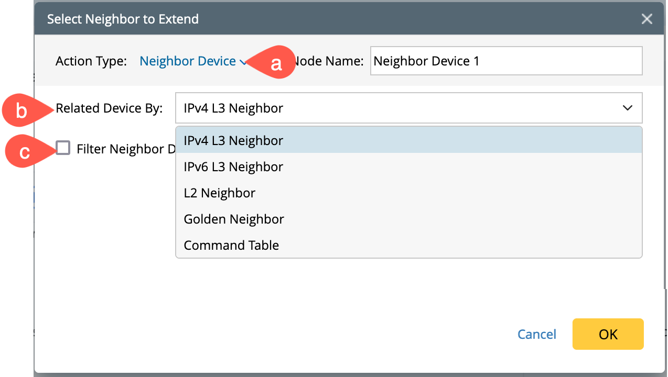Select Golden Neighbor in the dropdown list
Screen dimensions: 668x377
click(x=234, y=219)
